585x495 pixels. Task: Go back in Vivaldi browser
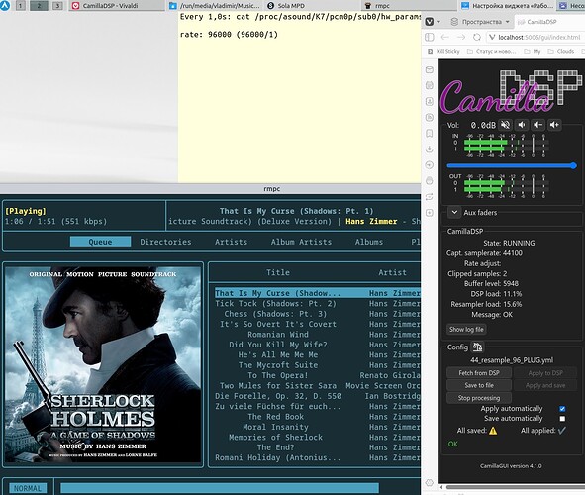click(x=445, y=37)
